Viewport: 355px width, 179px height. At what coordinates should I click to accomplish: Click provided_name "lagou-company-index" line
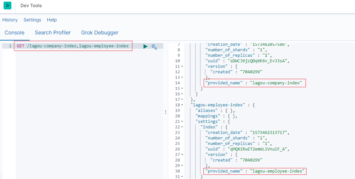tap(254, 83)
